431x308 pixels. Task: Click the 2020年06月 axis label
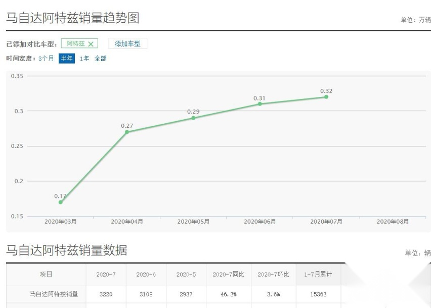260,222
